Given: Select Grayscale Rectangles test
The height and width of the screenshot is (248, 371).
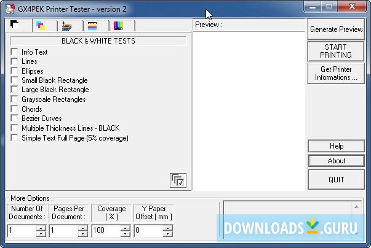Looking at the screenshot, I should coord(14,99).
